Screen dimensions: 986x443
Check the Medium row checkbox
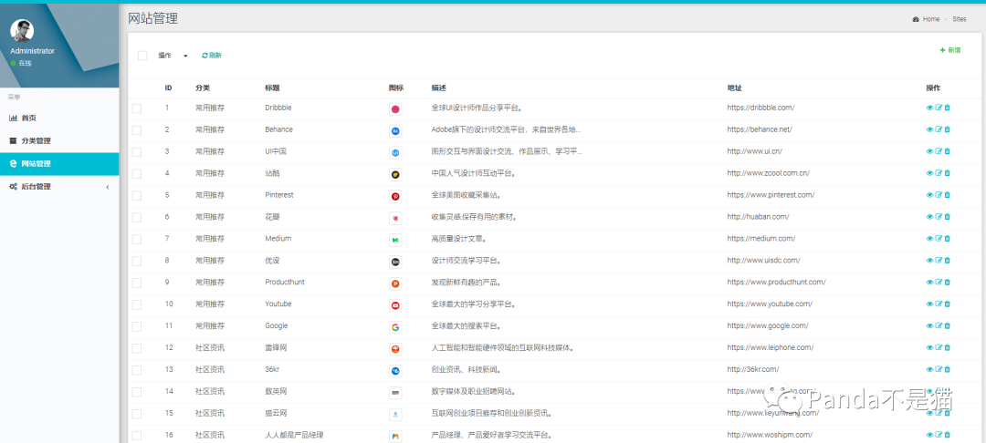point(136,239)
